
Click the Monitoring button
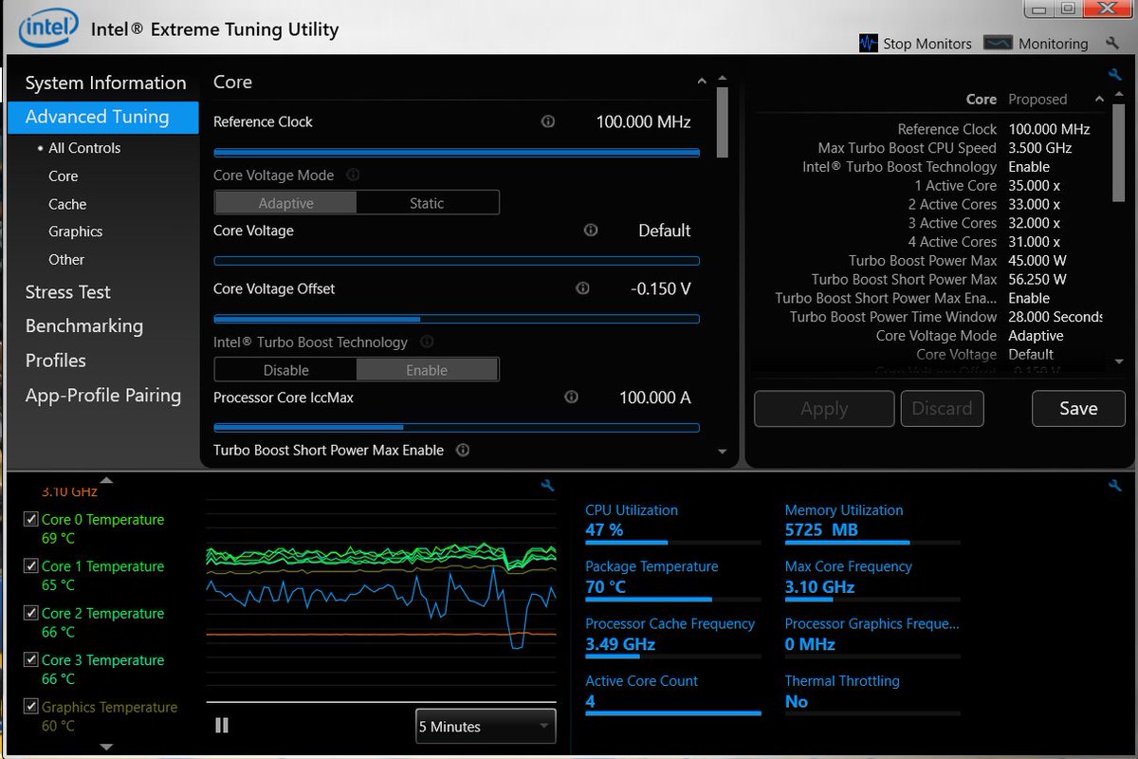1036,44
